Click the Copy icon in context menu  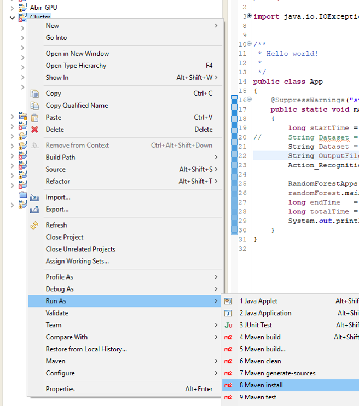[35, 94]
